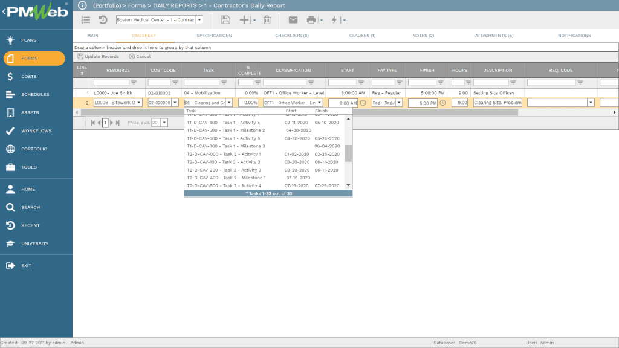Click the Cancel button

140,56
